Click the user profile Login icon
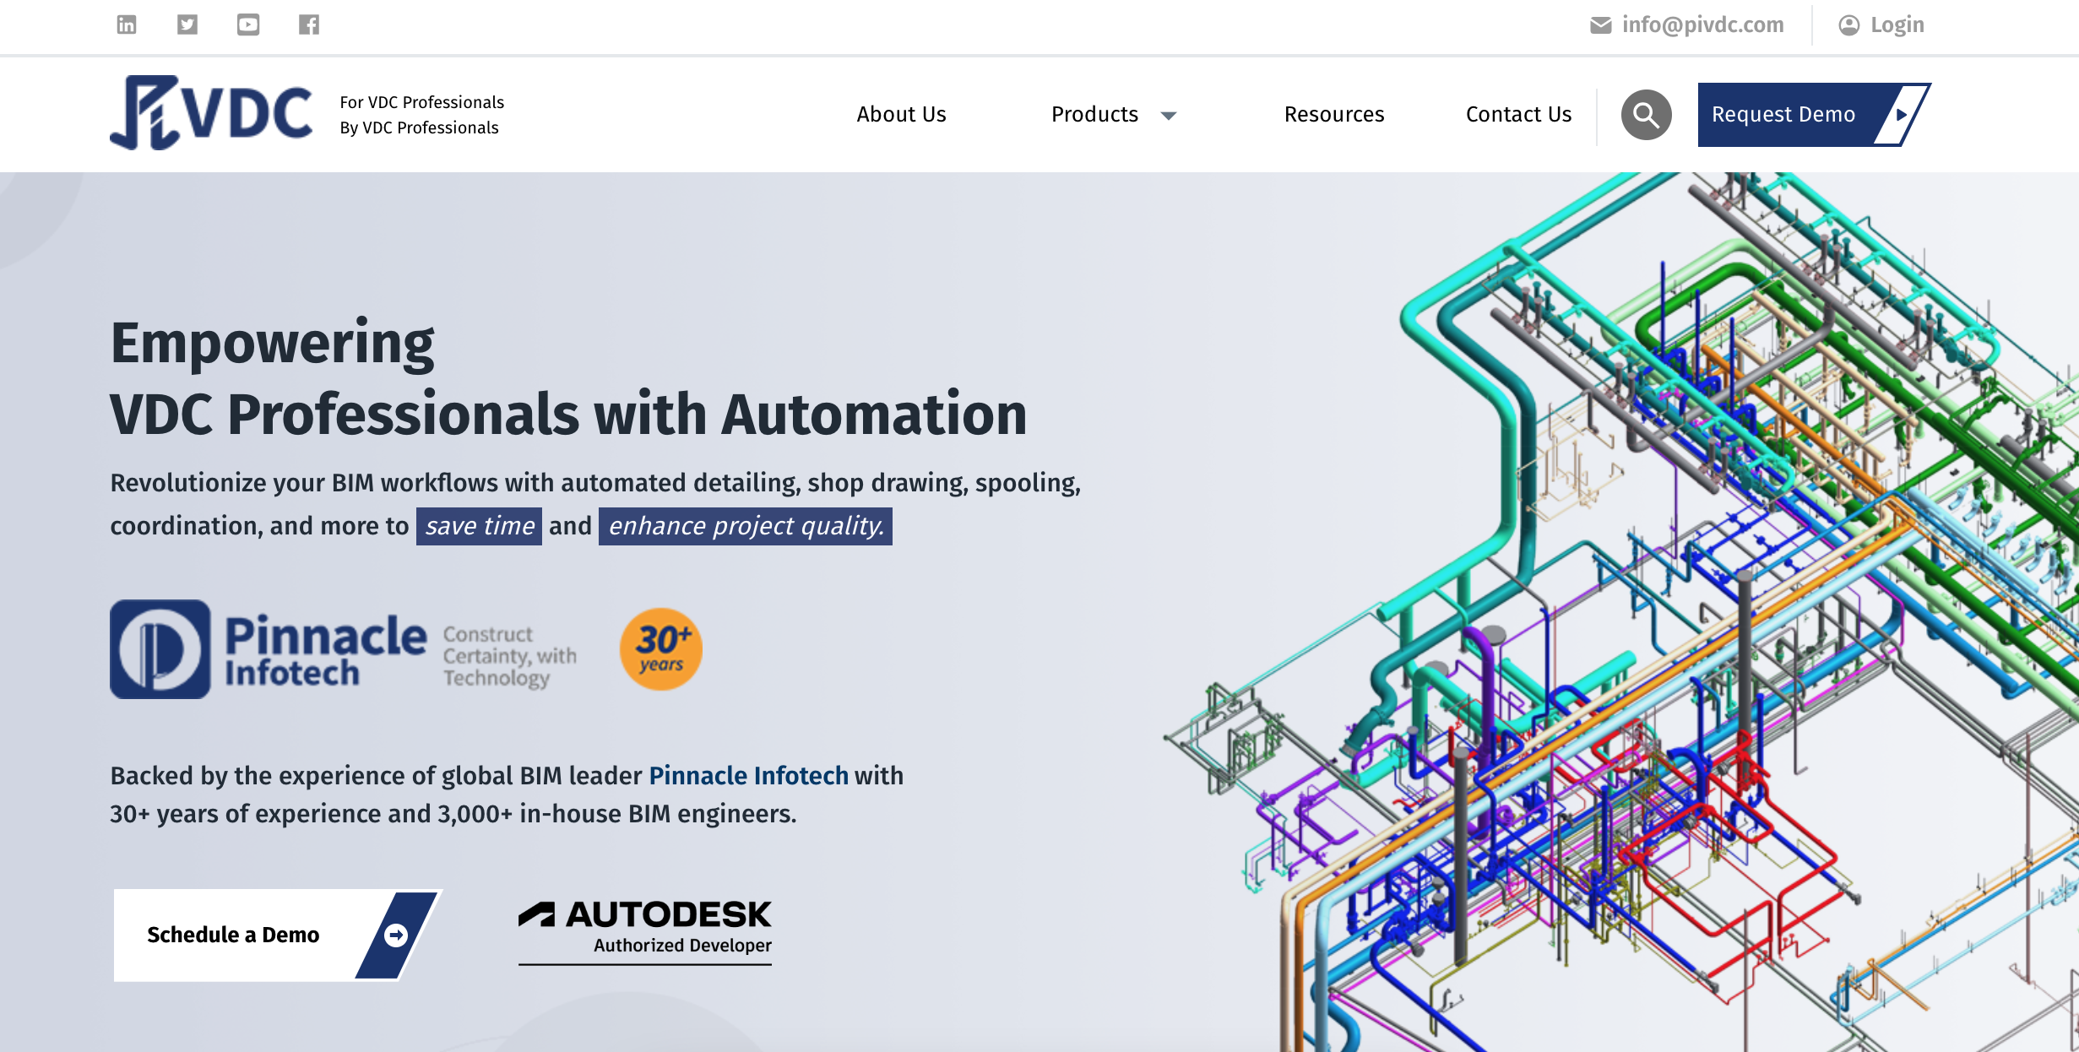This screenshot has height=1052, width=2079. point(1849,25)
